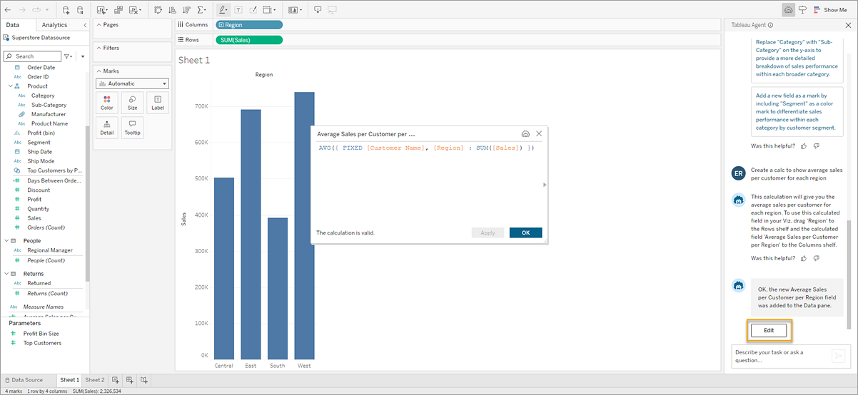Swap rows and columns using the toolbar icon

pyautogui.click(x=158, y=10)
